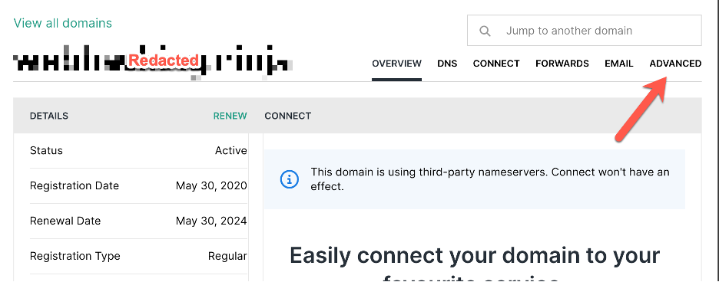Click the Renew link in Details

pyautogui.click(x=230, y=116)
